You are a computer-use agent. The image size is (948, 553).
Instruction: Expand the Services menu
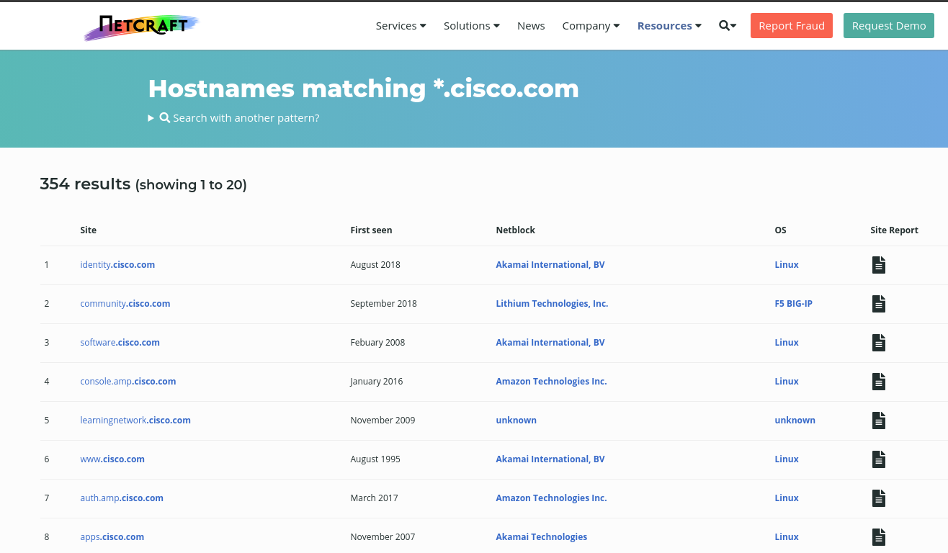[x=401, y=26]
